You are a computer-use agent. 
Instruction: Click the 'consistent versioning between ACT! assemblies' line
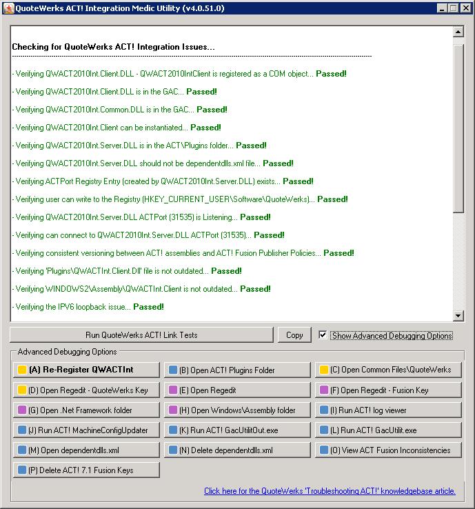183,253
